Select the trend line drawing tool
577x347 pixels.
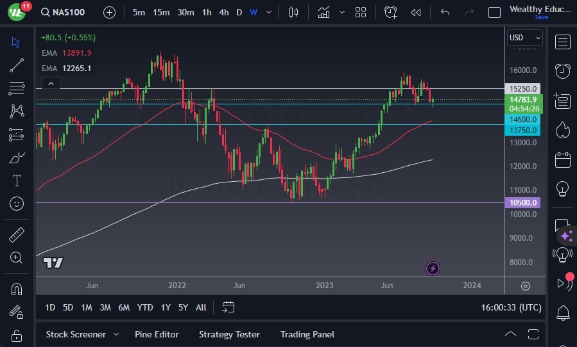click(x=17, y=65)
